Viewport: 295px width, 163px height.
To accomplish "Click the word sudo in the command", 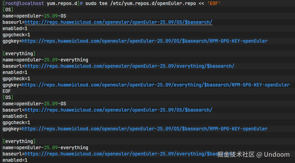I will pos(91,3).
